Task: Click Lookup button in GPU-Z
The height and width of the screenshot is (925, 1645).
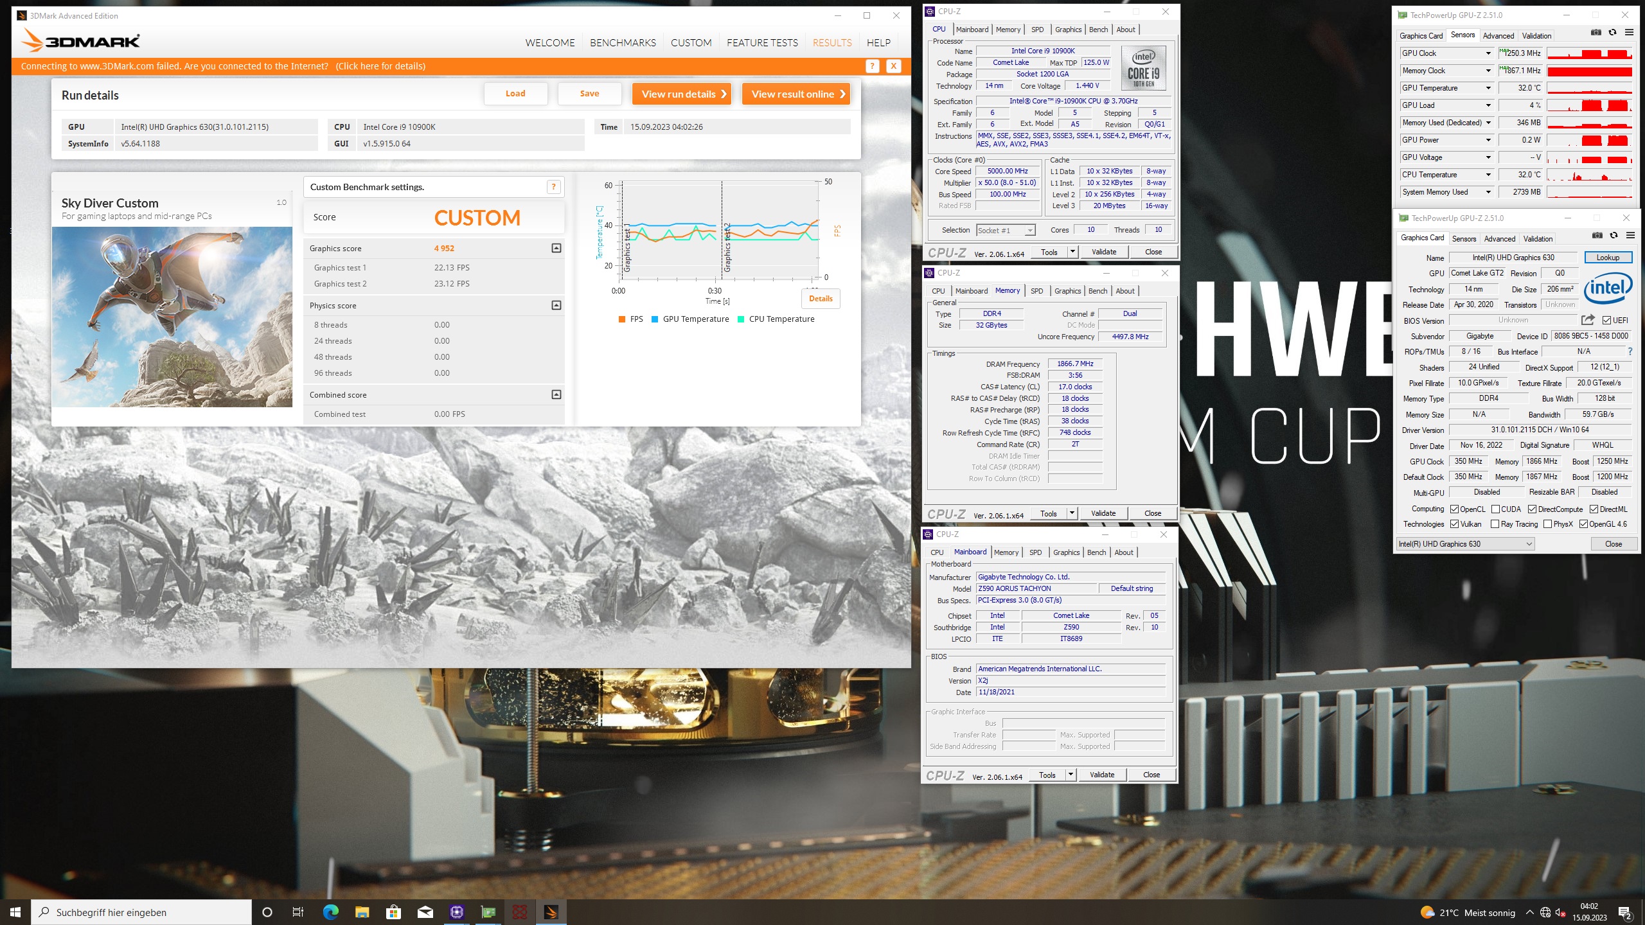Action: (x=1608, y=258)
